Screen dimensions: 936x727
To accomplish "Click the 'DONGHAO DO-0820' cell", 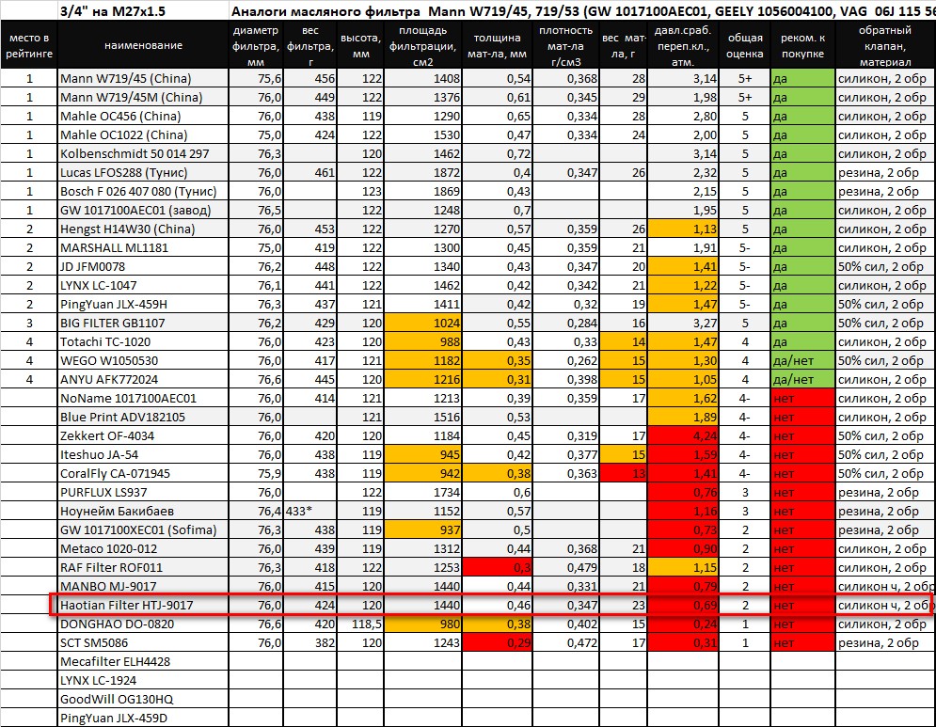I will 143,624.
